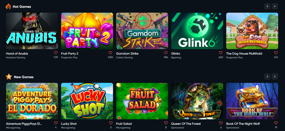Screen dimensions: 285x131
Task: Click the Fruit Salad heart icon
Action: 166,123
